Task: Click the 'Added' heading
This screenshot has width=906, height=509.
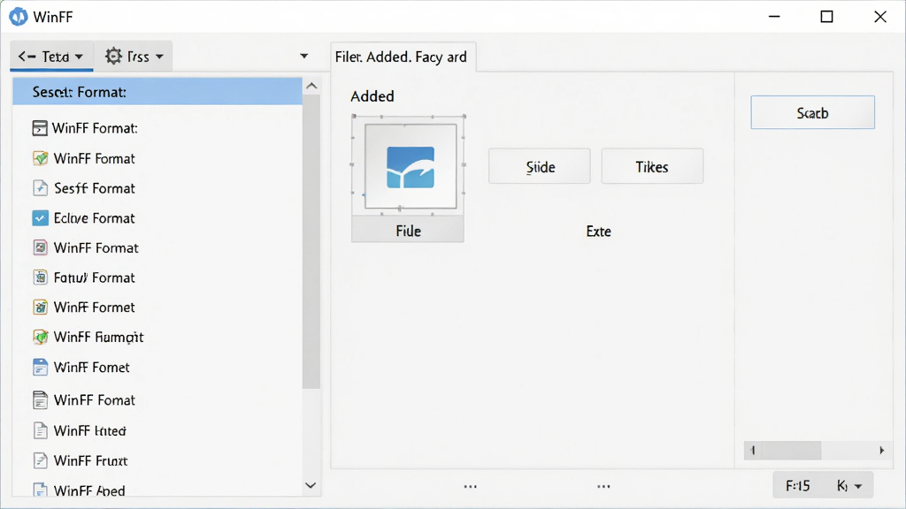Action: pyautogui.click(x=372, y=95)
